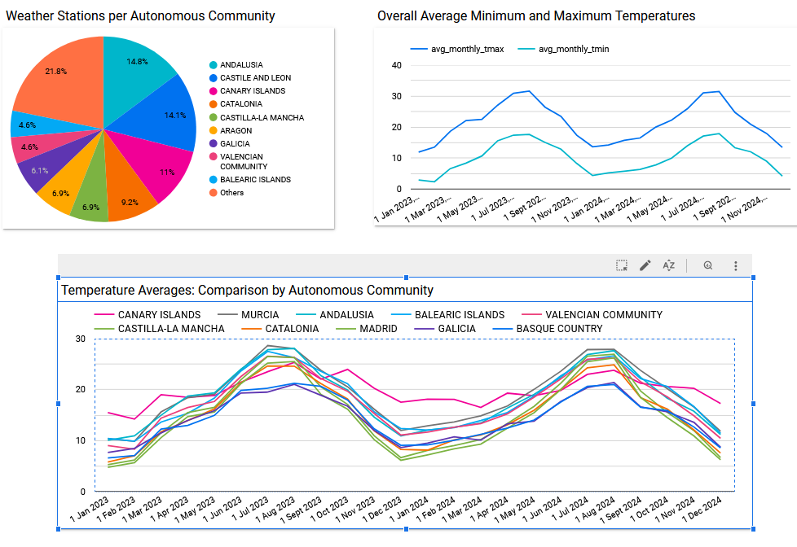Click VALENCIAN COMMUNITY legend in comparison chart
The height and width of the screenshot is (547, 797).
click(592, 315)
